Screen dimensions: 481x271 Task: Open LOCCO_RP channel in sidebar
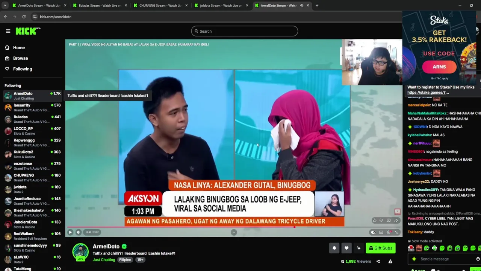pyautogui.click(x=32, y=131)
